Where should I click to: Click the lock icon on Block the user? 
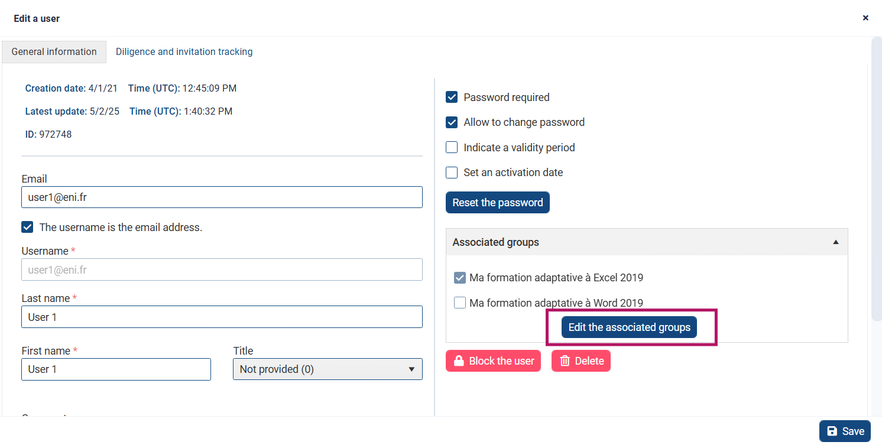[458, 361]
